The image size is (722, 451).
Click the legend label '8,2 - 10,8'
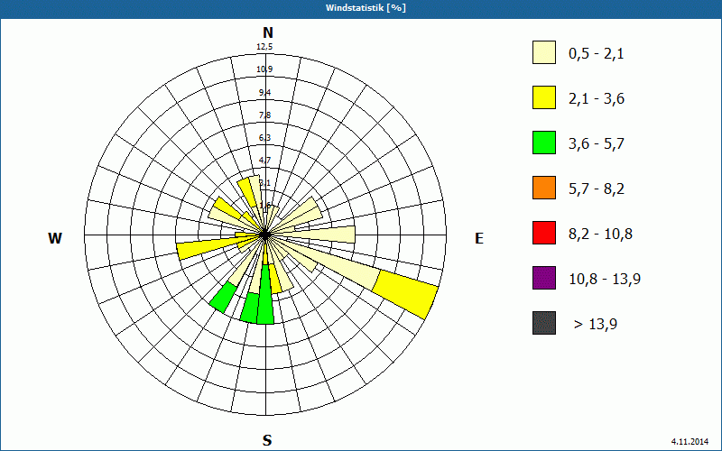600,235
